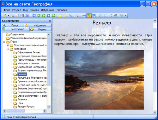Expand the От плана к географической node
Image resolution: width=158 pixels, height=120 pixels.
coord(8,45)
